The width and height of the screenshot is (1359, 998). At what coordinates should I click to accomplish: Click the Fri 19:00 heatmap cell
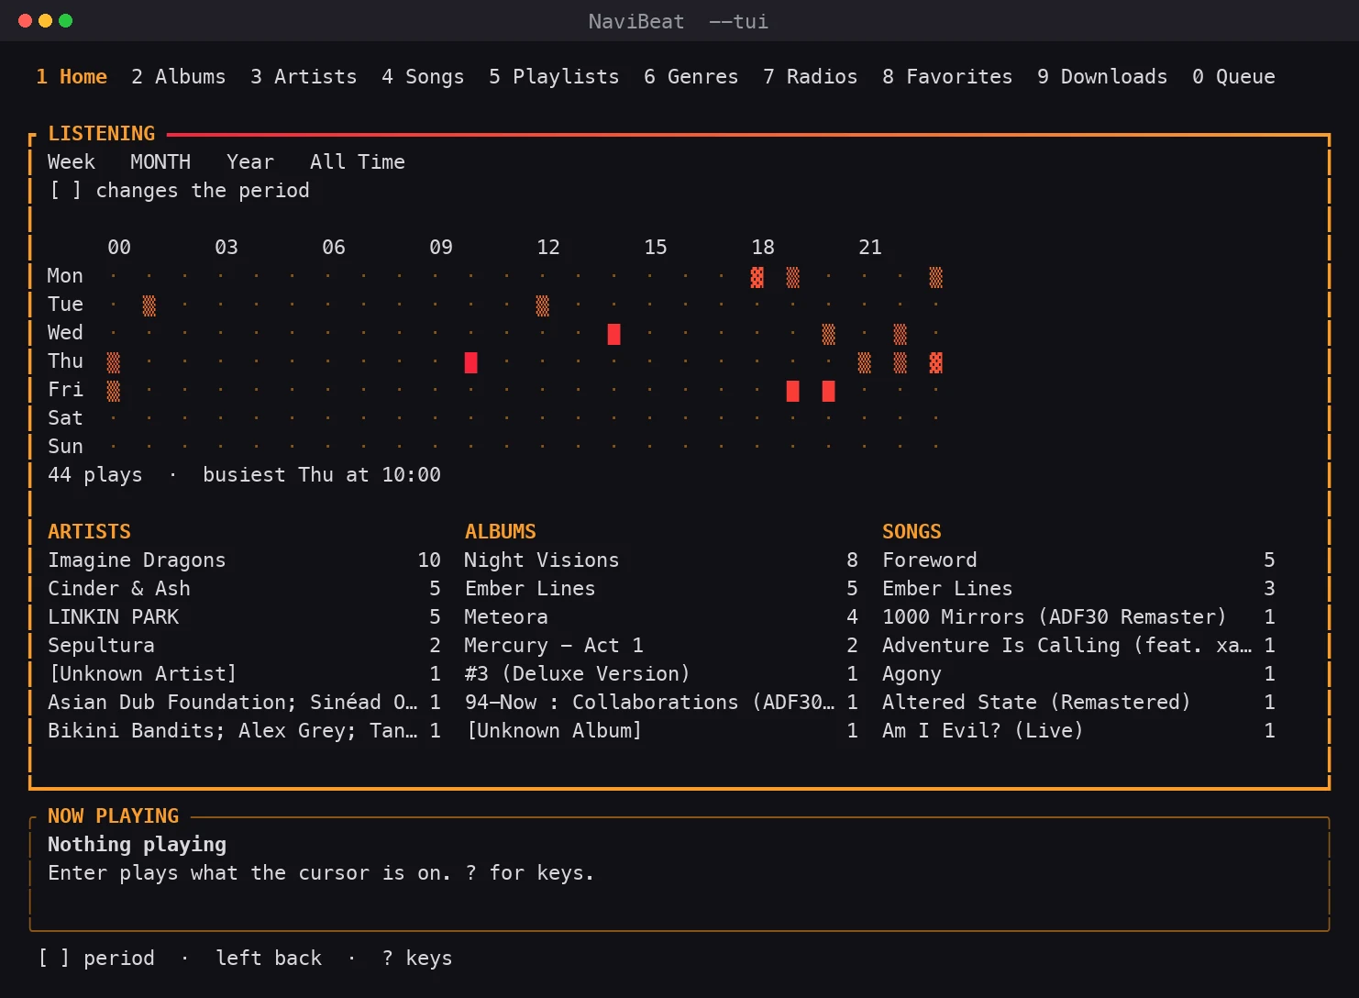tap(792, 391)
